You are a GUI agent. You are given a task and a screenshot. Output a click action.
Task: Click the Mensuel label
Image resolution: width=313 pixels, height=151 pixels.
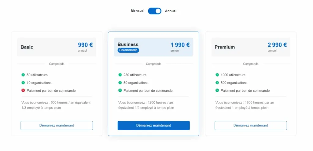click(x=138, y=11)
